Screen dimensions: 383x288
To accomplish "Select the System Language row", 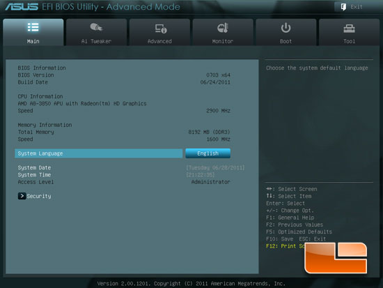I will (98, 153).
